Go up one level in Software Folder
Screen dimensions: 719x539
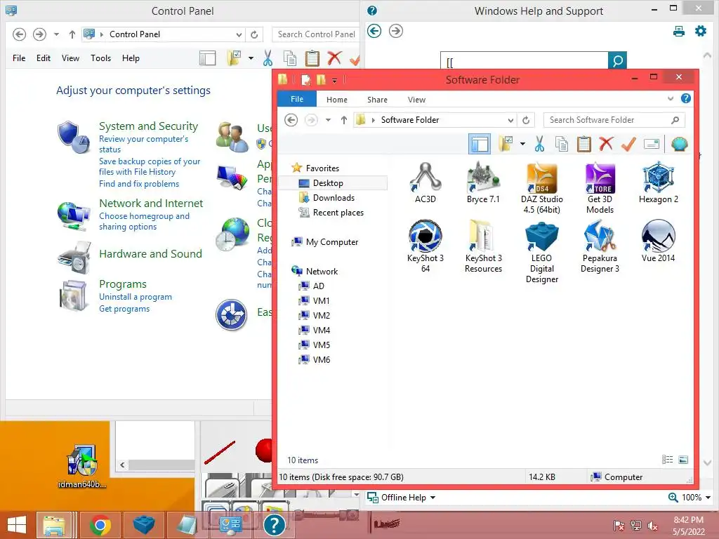(x=344, y=120)
